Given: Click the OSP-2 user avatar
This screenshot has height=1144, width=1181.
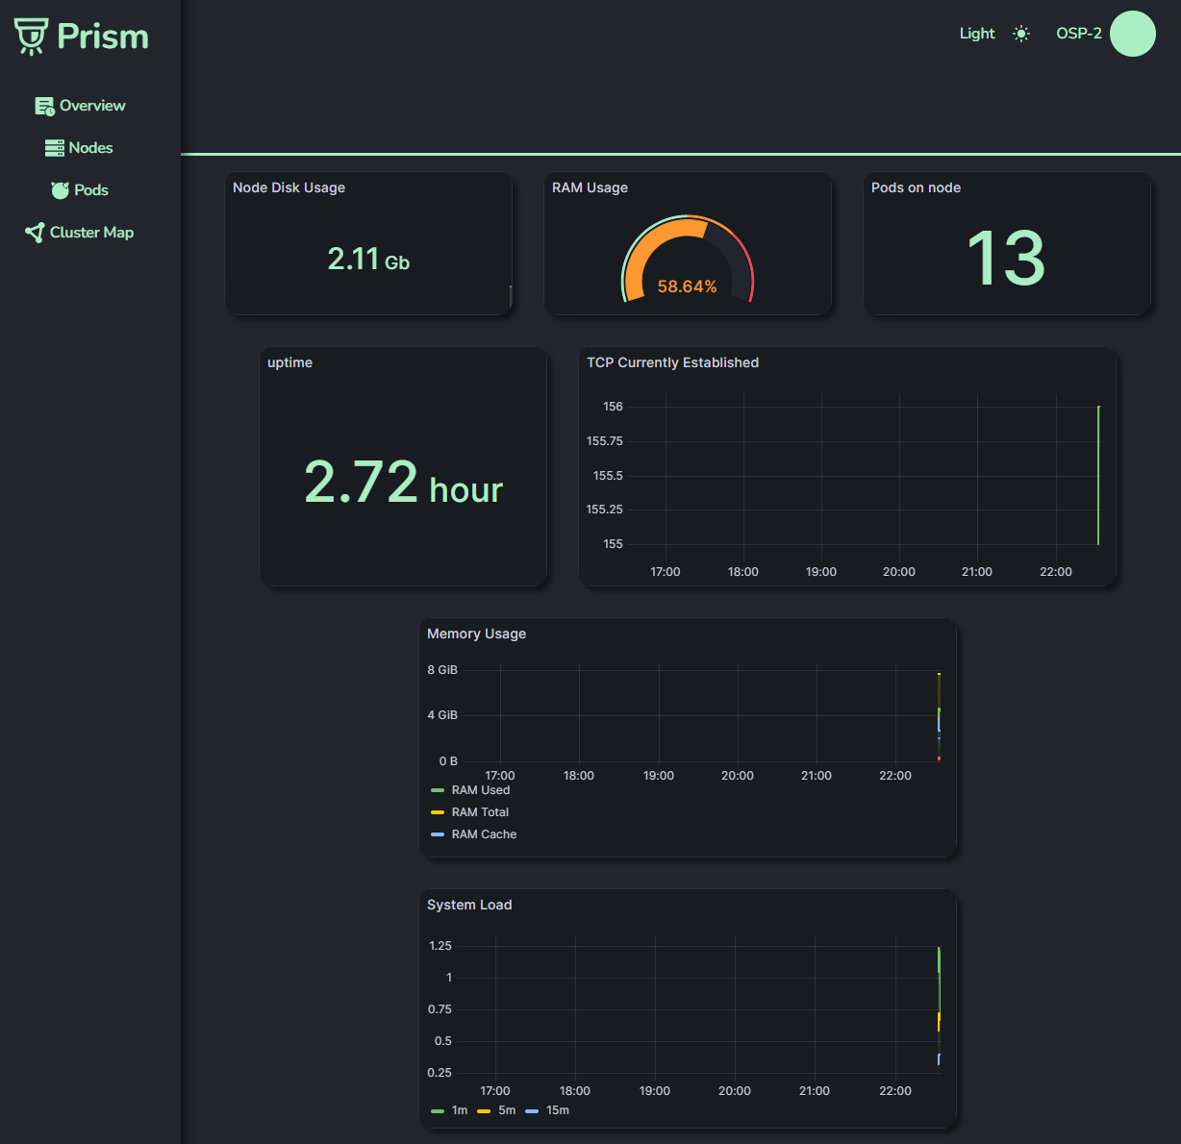Looking at the screenshot, I should coord(1133,34).
